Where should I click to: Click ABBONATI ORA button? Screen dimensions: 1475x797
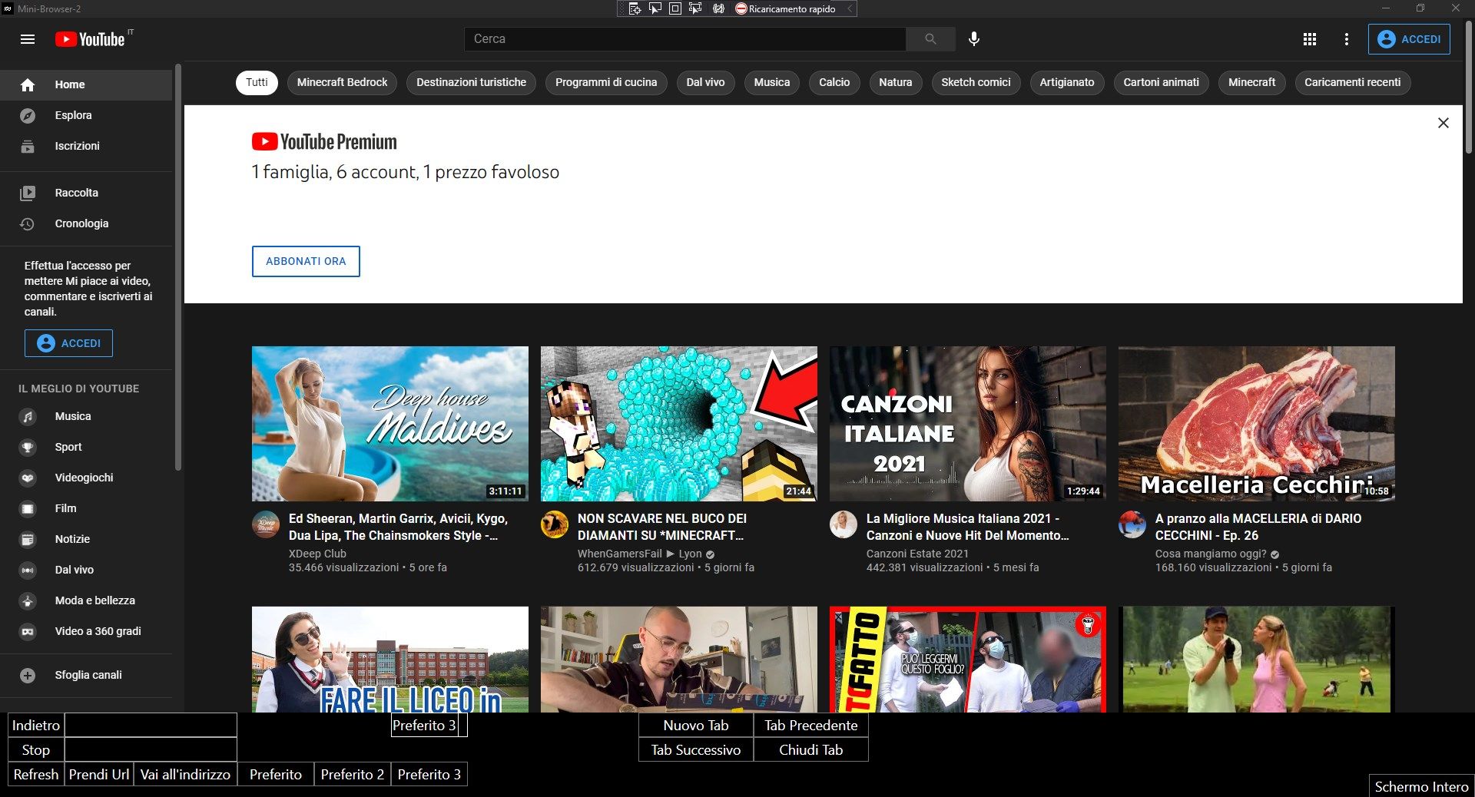(306, 261)
